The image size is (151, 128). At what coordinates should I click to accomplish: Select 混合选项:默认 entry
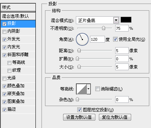[x=18, y=16]
